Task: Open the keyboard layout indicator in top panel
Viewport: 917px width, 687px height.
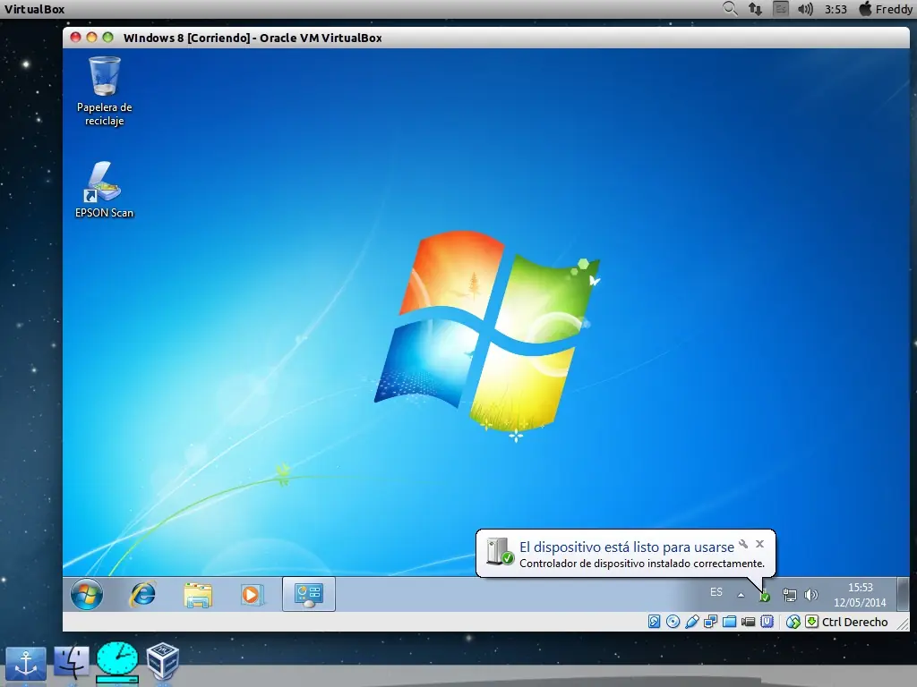Action: pos(781,9)
